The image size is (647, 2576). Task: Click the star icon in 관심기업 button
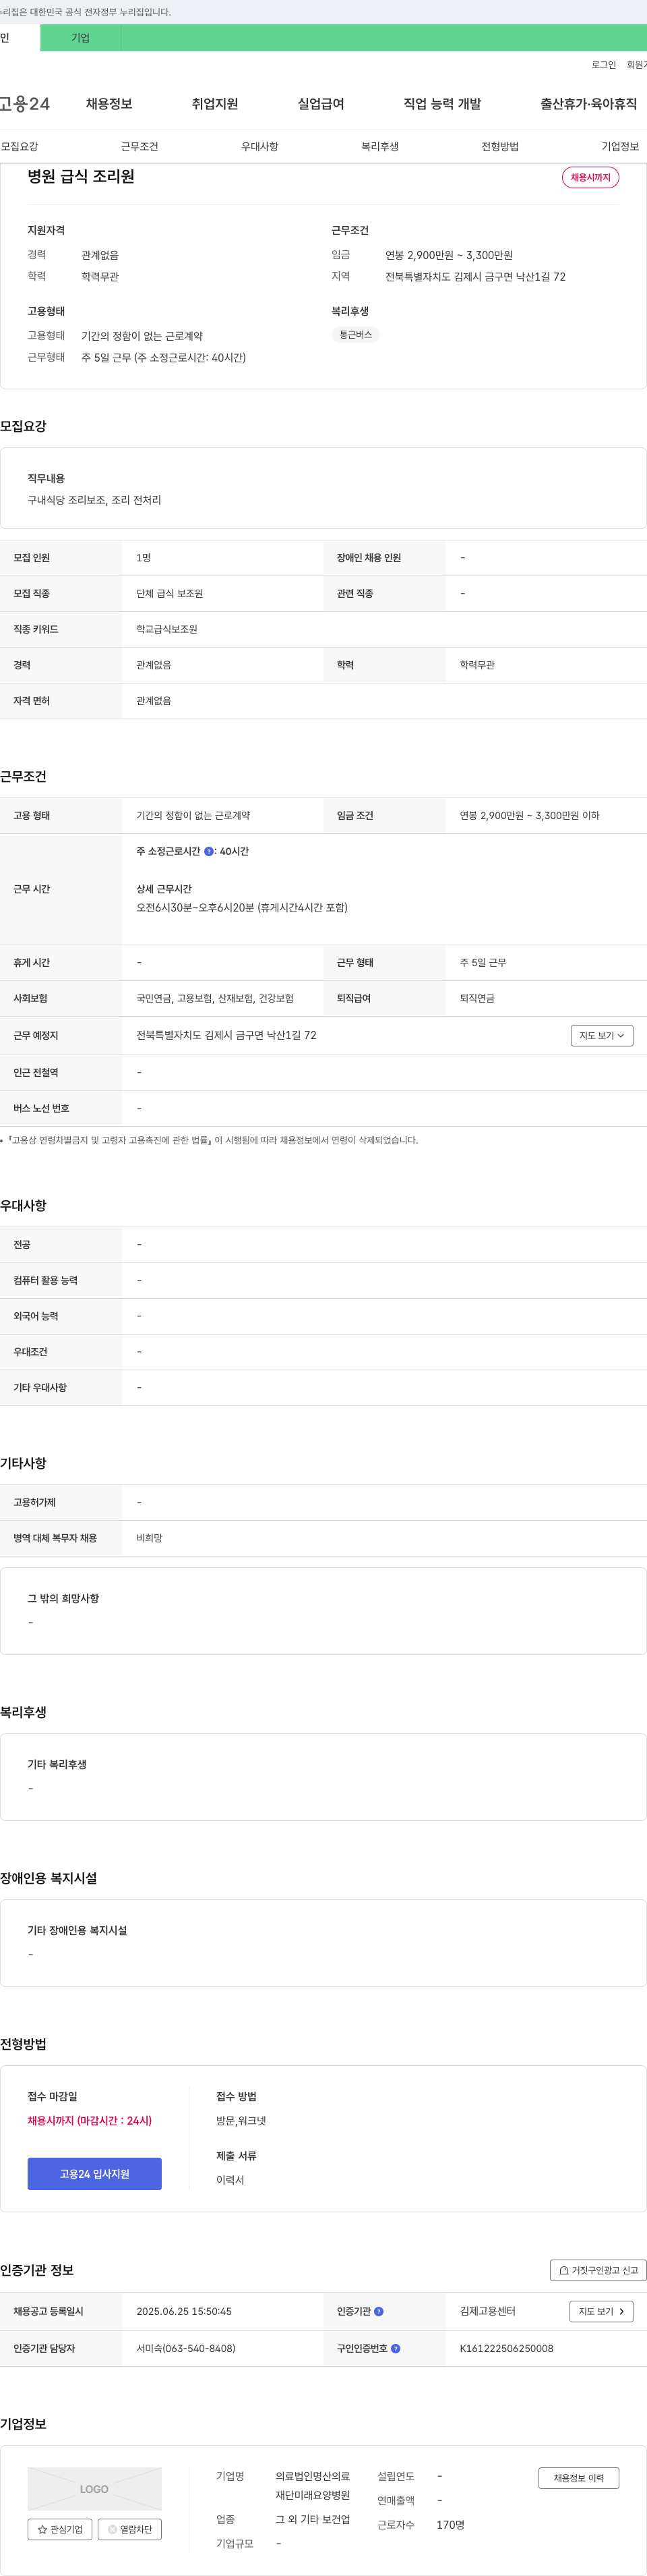pos(42,2529)
